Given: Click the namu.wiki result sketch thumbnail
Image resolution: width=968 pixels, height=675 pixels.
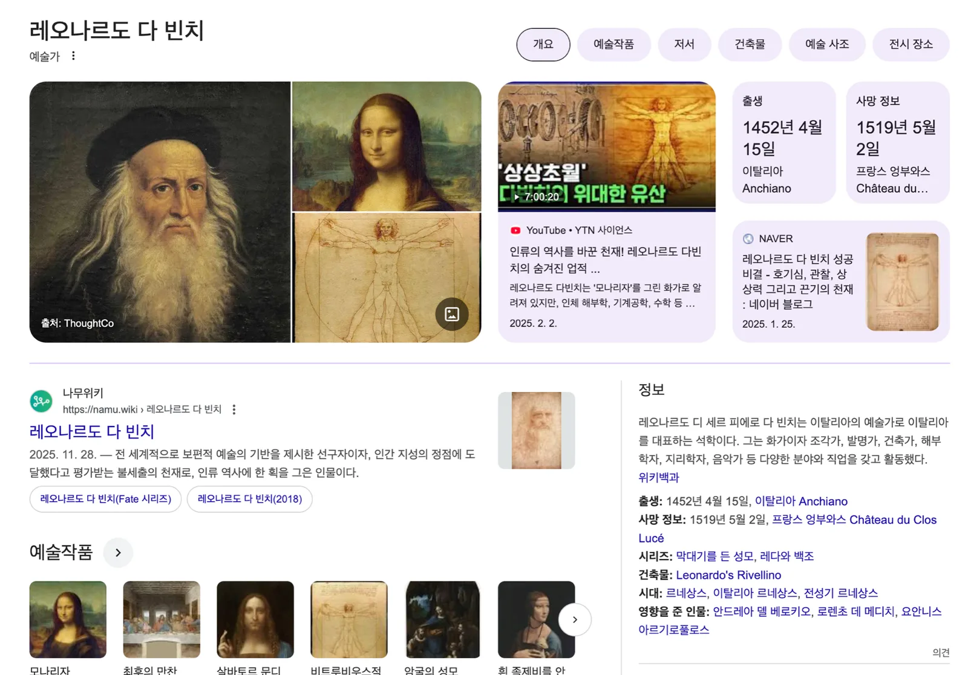Looking at the screenshot, I should [x=536, y=430].
